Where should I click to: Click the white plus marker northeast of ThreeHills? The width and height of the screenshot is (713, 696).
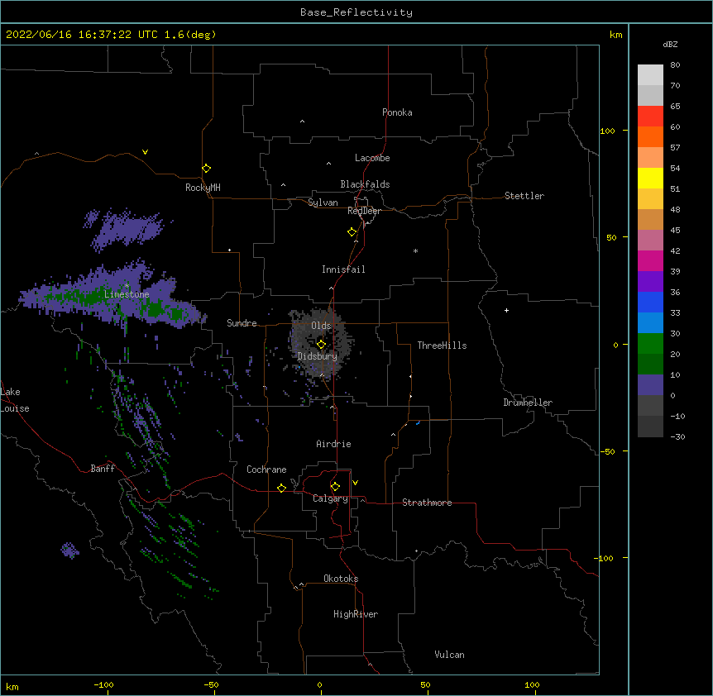click(506, 310)
